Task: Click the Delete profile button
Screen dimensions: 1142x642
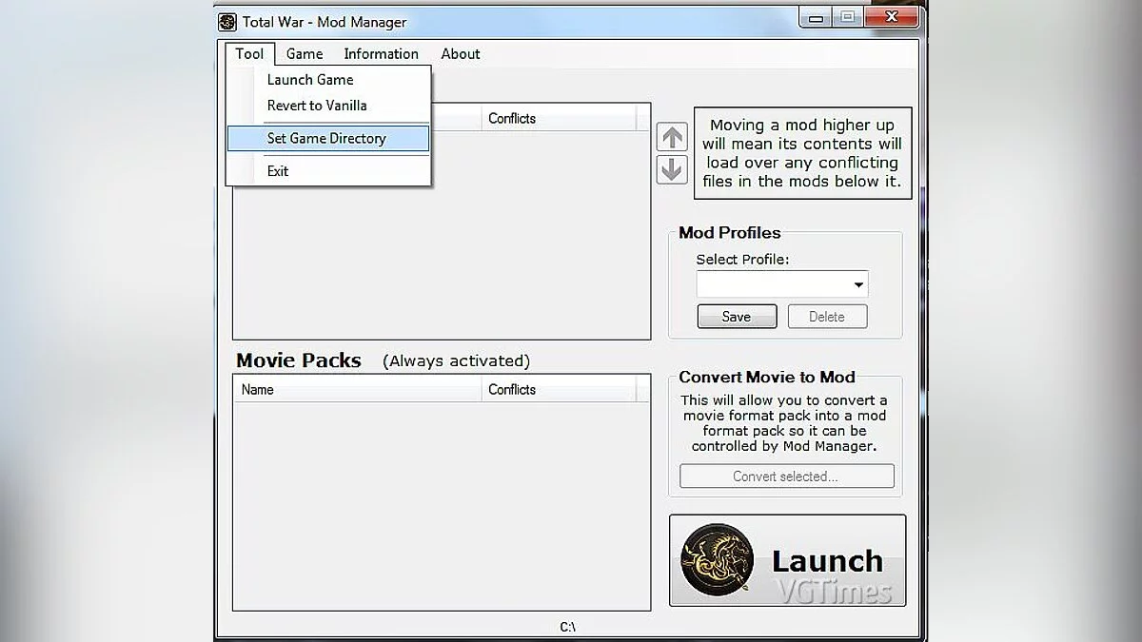Action: 827,317
